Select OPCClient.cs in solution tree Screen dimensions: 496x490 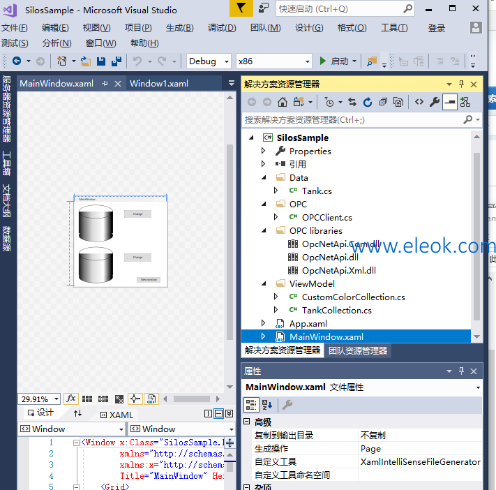[326, 217]
